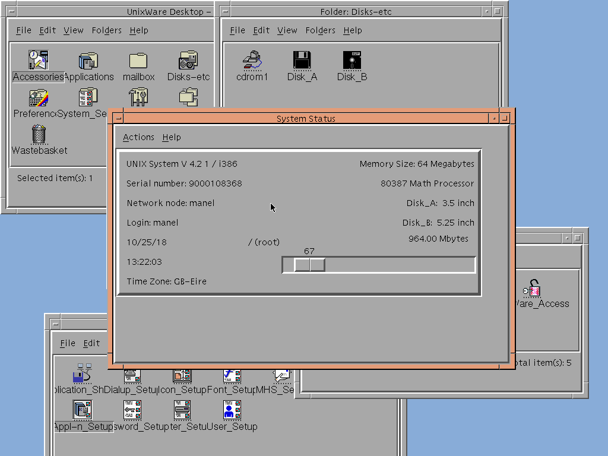
Task: Open Help menu in System Status
Action: [x=172, y=137]
